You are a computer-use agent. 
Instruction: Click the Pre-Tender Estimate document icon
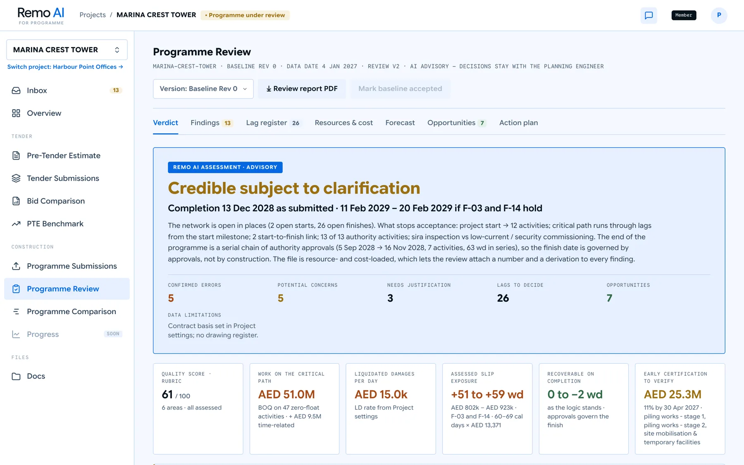pos(16,156)
